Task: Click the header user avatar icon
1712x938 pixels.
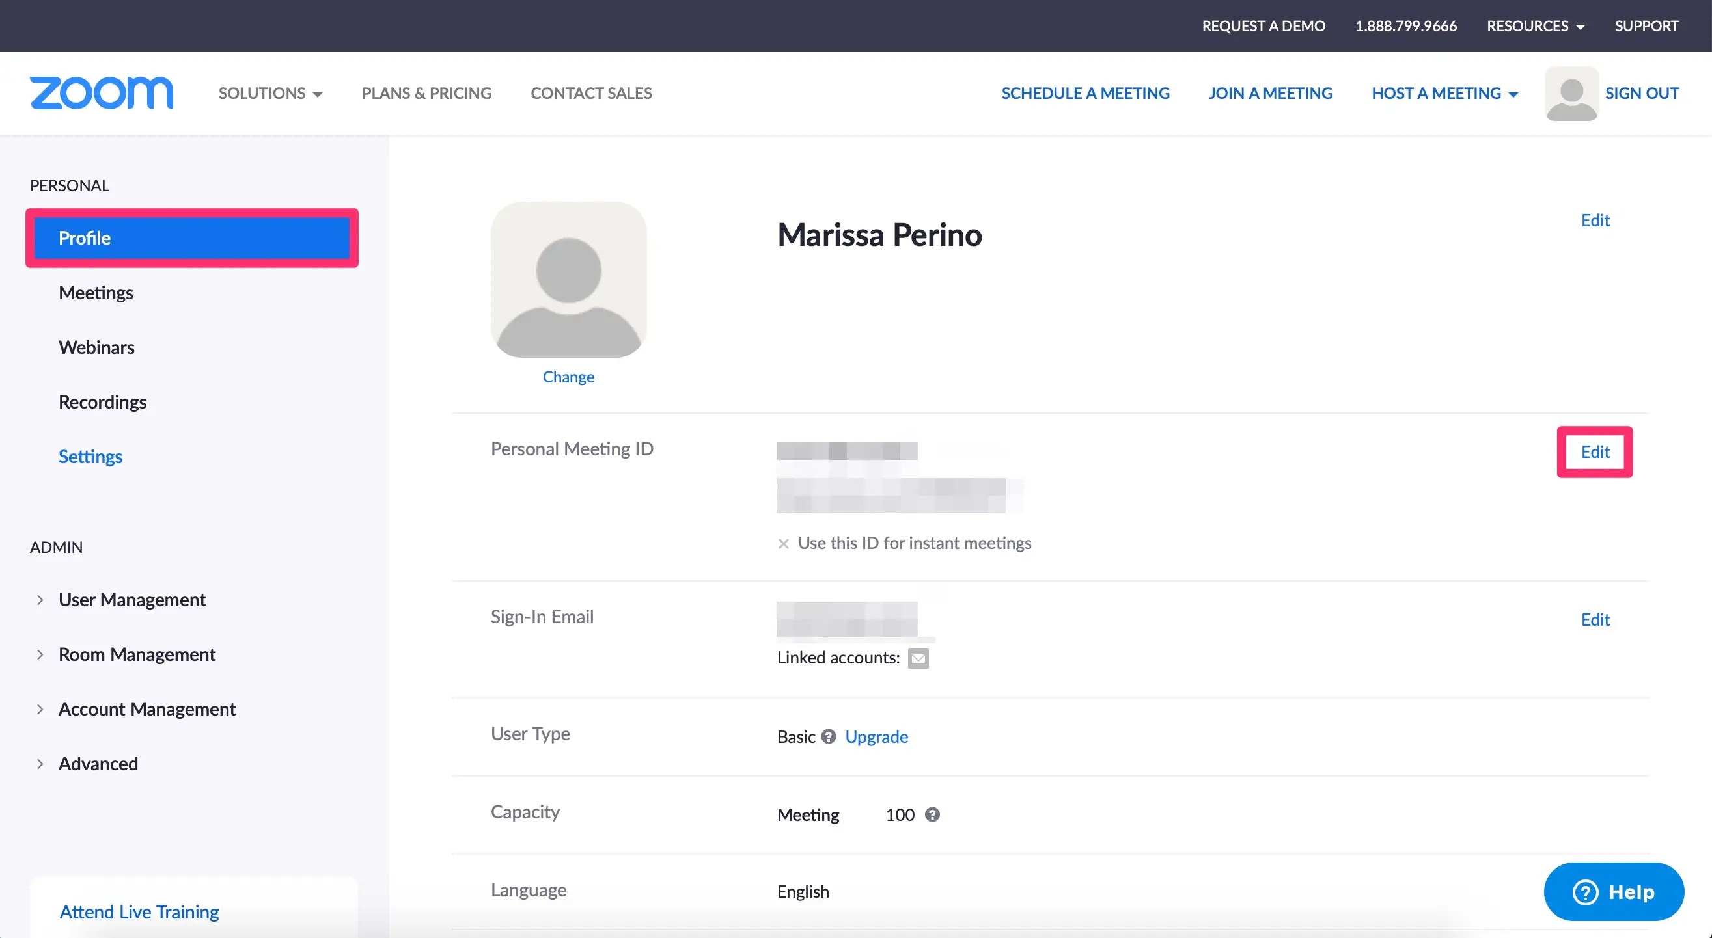Action: click(1572, 94)
